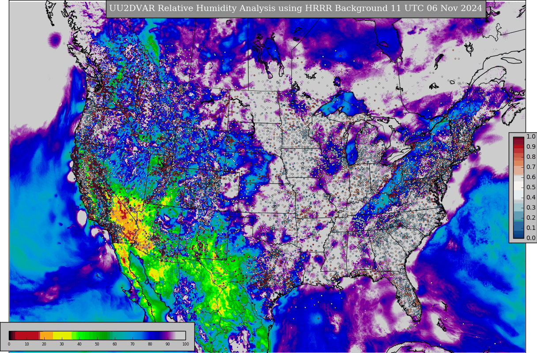The width and height of the screenshot is (537, 353).
Task: Click the '50' tick label on humidity colorbar
Action: point(97,344)
